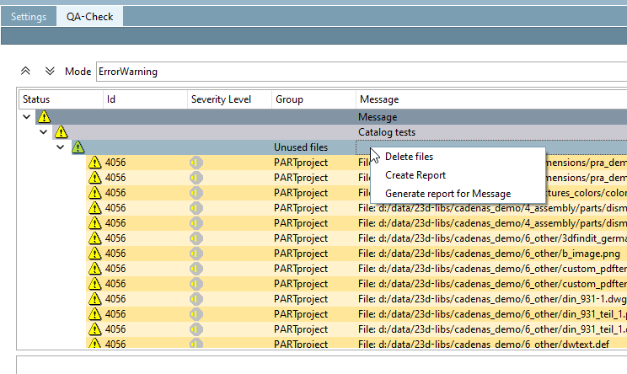627x374 pixels.
Task: Collapse the Unused files tree node
Action: click(x=61, y=147)
